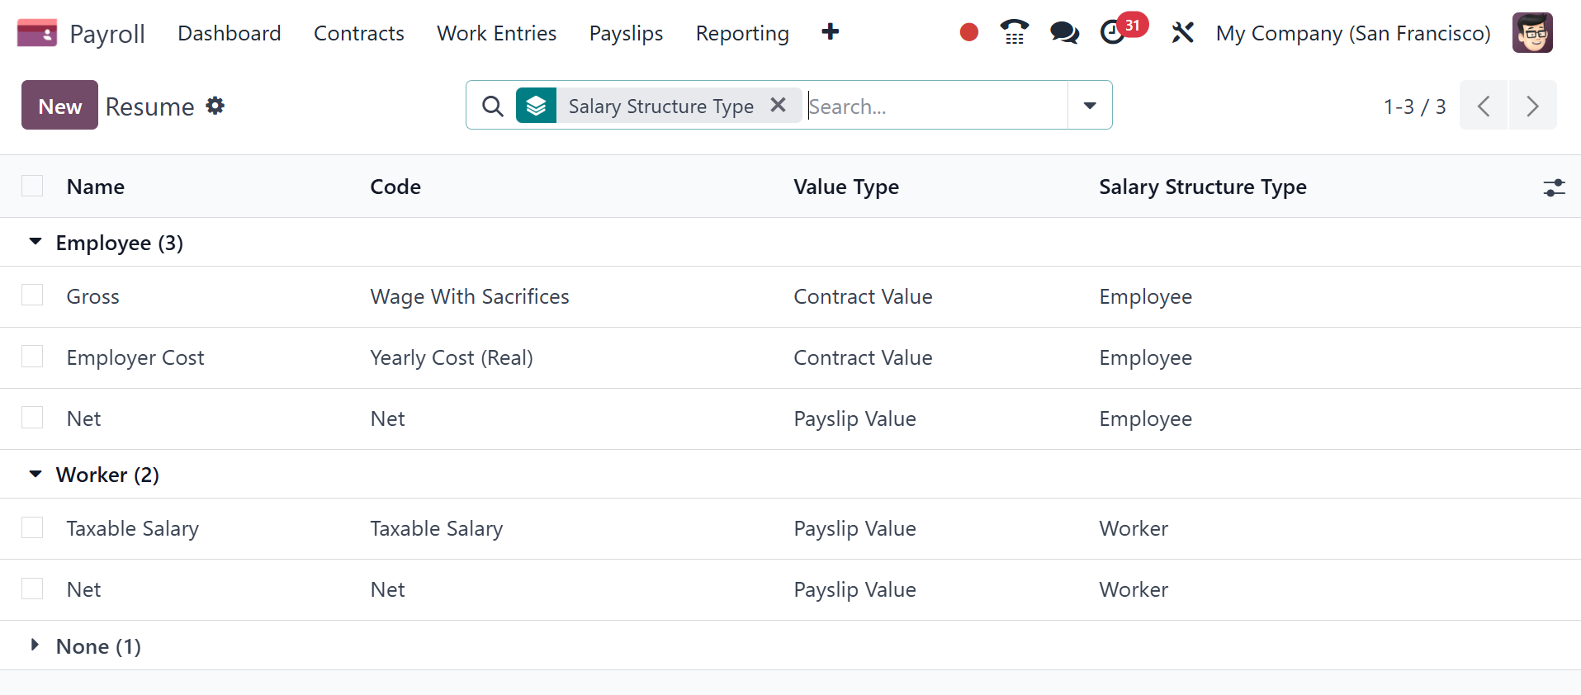Remove the Salary Structure Type filter
1581x695 pixels.
point(778,105)
